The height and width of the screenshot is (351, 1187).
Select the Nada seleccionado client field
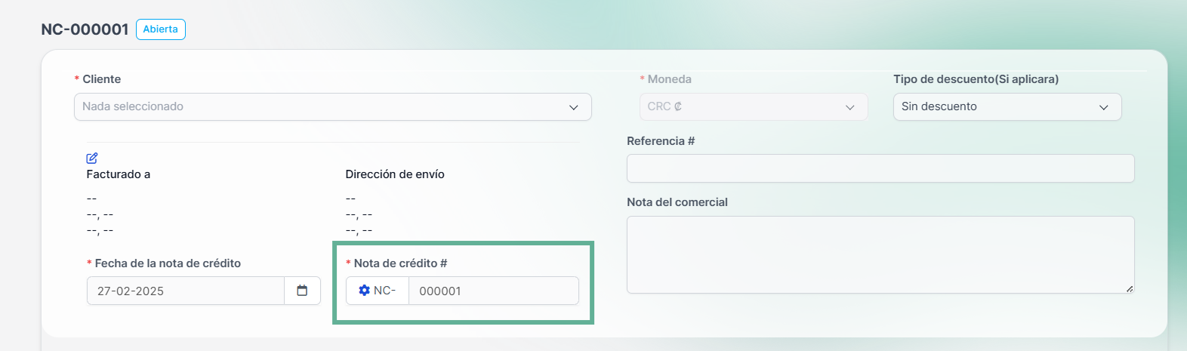pos(333,106)
